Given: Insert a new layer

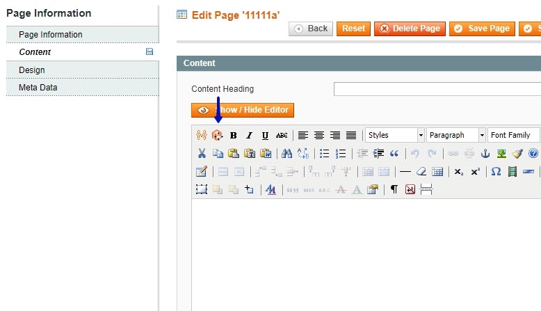Looking at the screenshot, I should 202,189.
